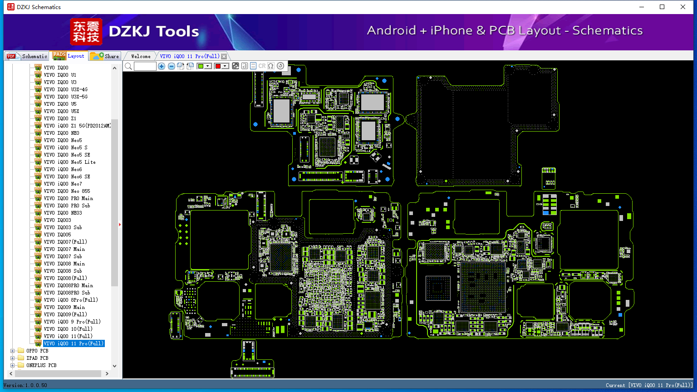
Task: Switch to the Layout tab
Action: pyautogui.click(x=69, y=56)
